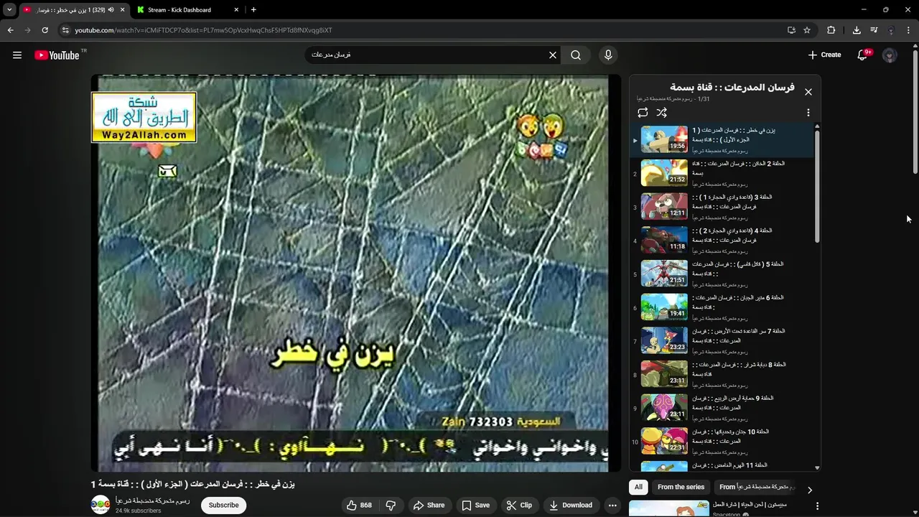
Task: Click the playlist title heading
Action: 732,88
